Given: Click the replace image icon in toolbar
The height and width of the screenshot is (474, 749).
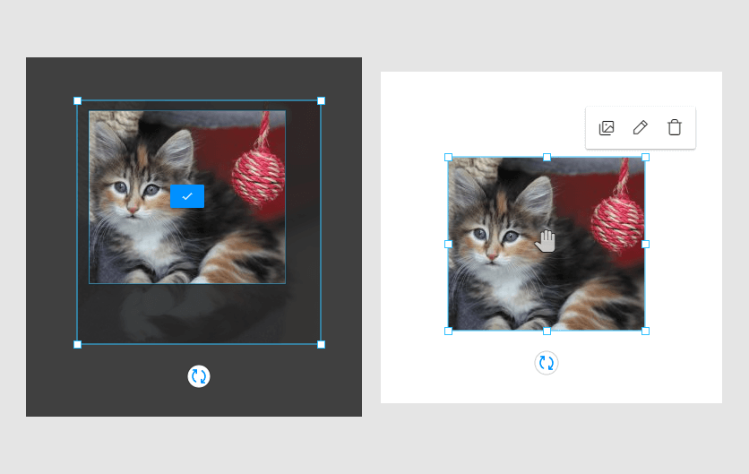Looking at the screenshot, I should tap(607, 127).
